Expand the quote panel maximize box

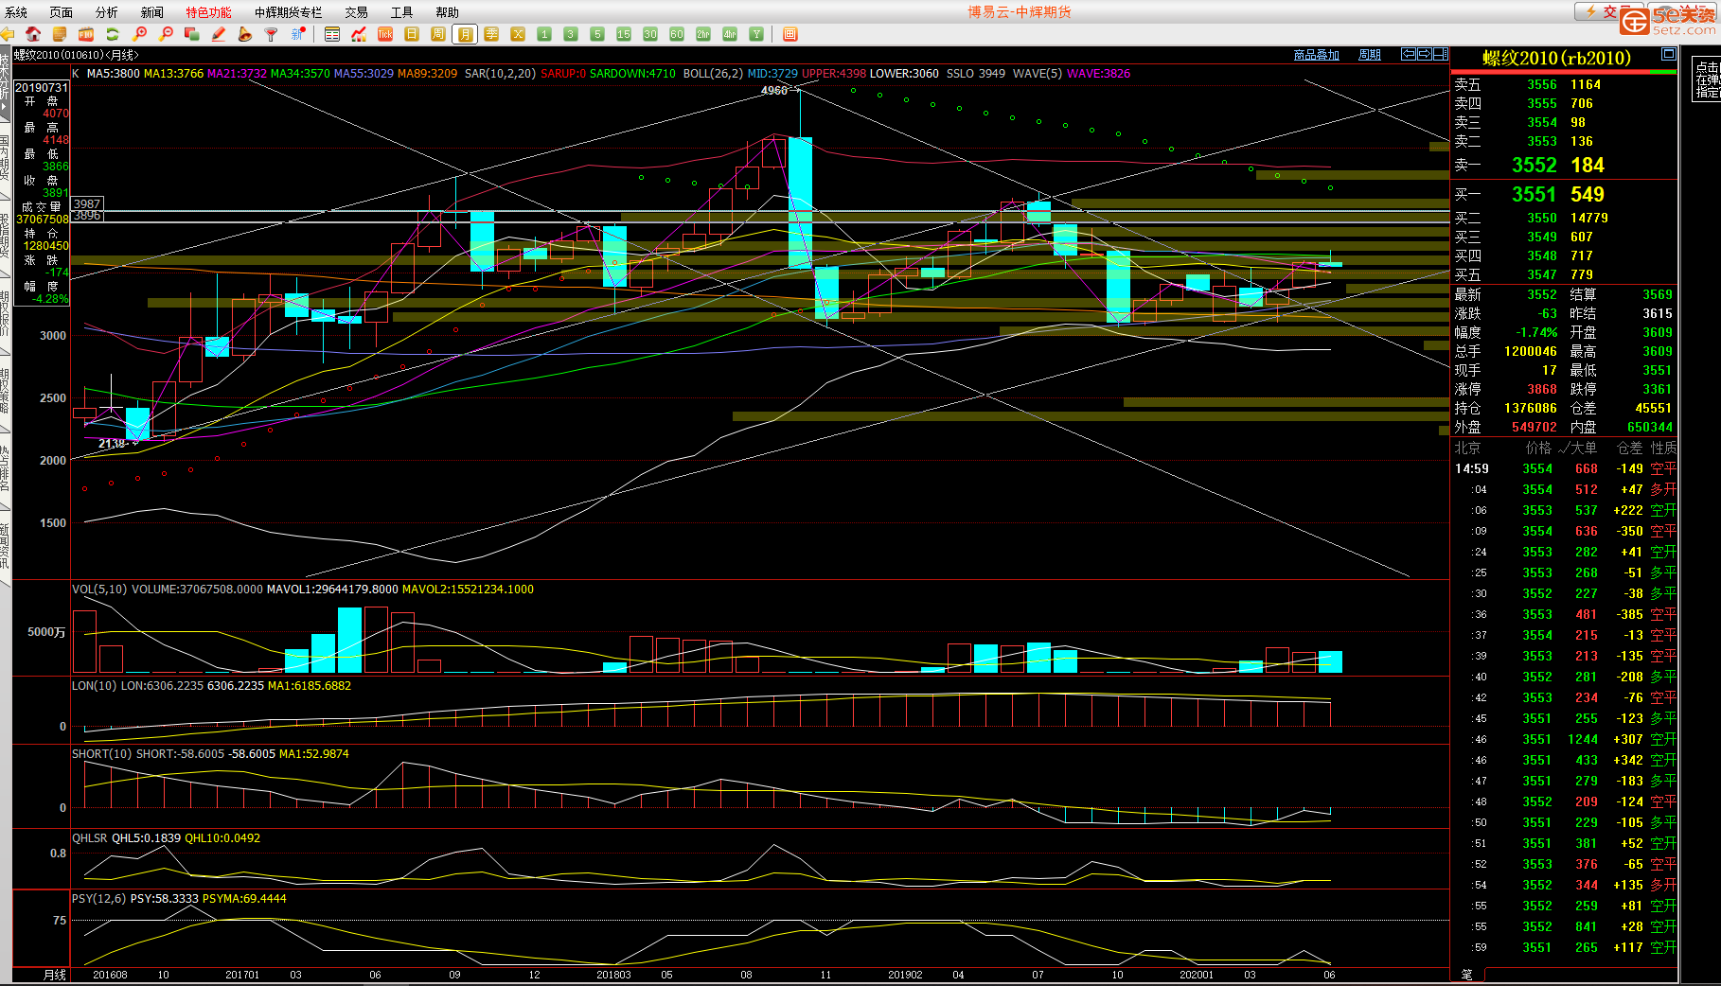pyautogui.click(x=1669, y=55)
